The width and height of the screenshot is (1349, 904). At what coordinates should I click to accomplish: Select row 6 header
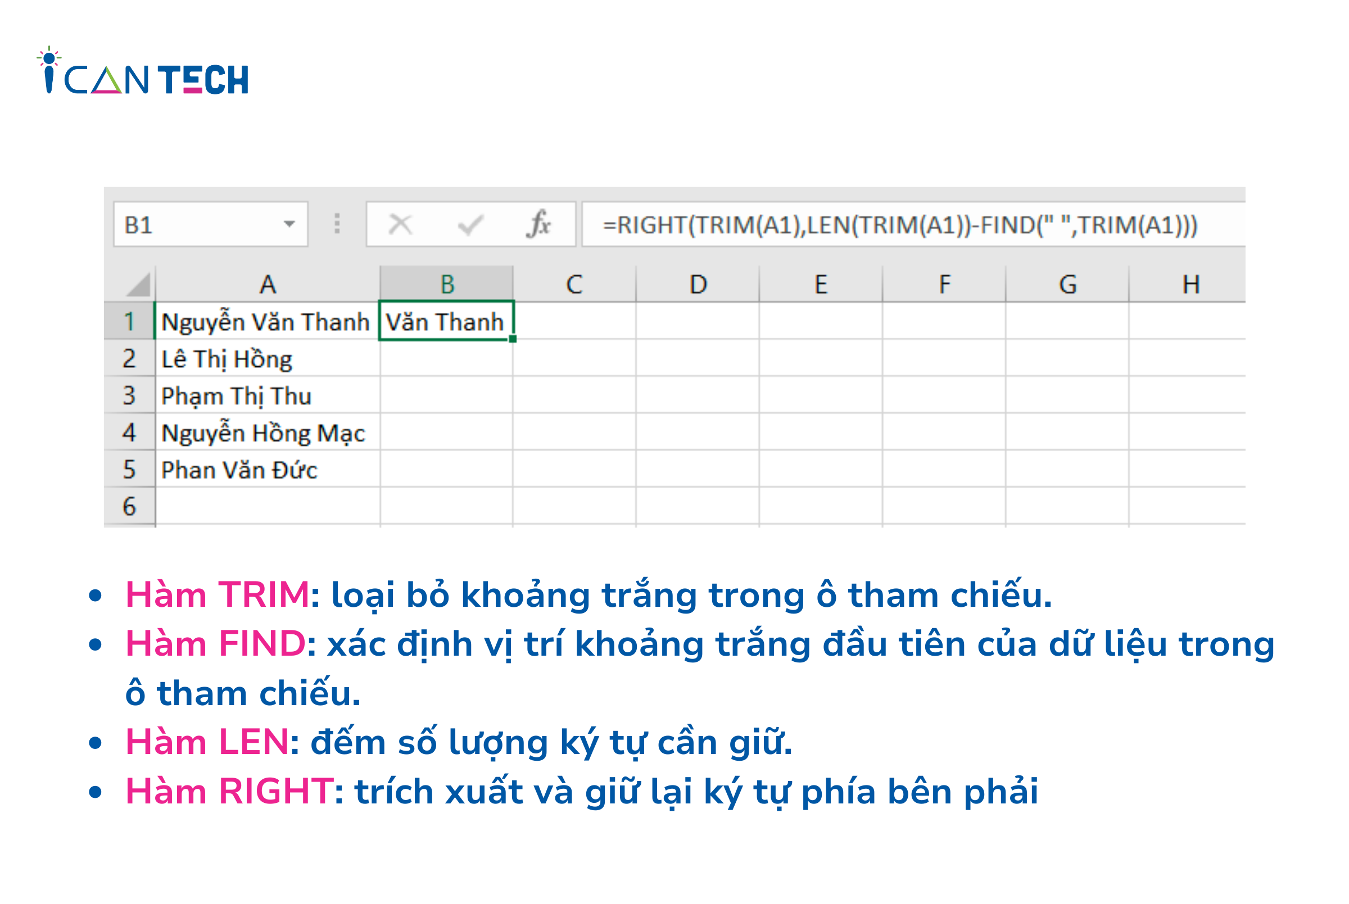(x=129, y=506)
